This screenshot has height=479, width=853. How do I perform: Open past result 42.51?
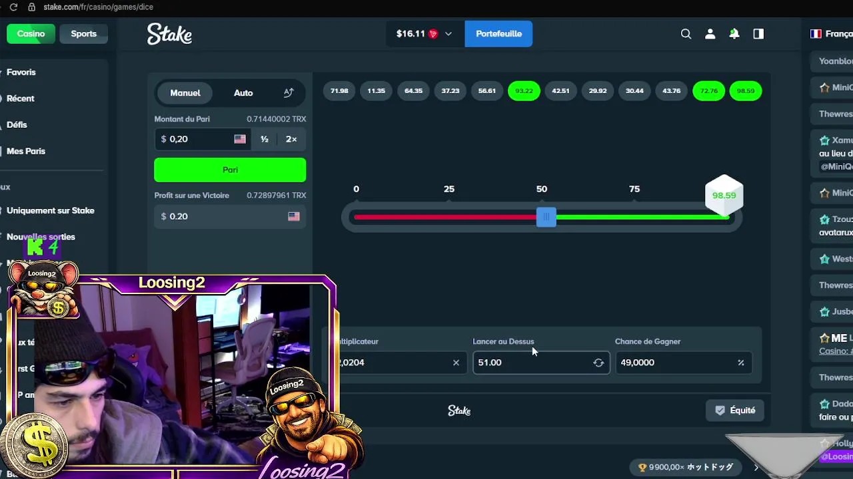click(561, 91)
